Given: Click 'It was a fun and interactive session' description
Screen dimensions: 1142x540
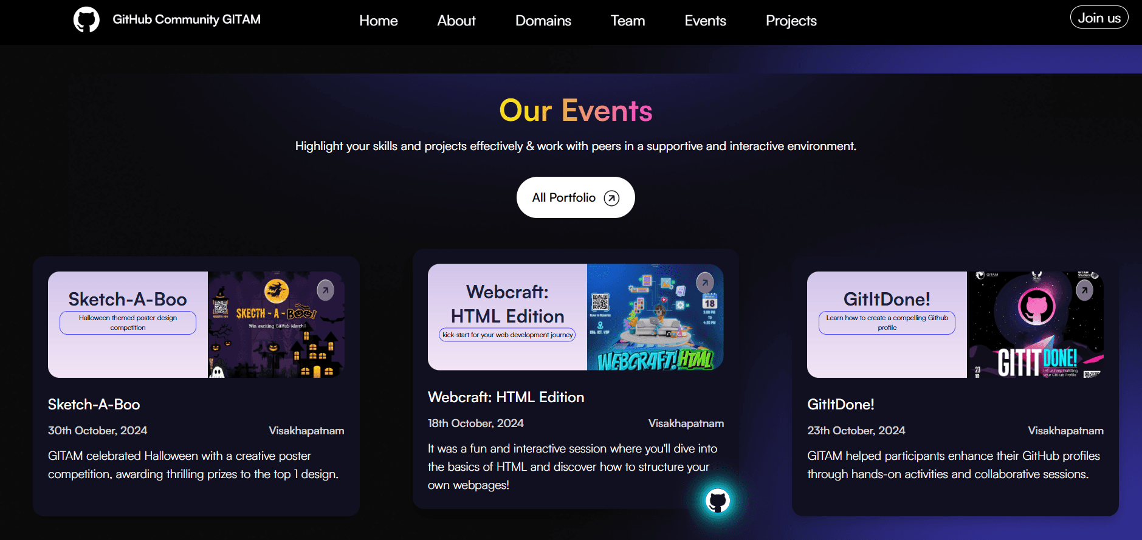Looking at the screenshot, I should pos(573,467).
